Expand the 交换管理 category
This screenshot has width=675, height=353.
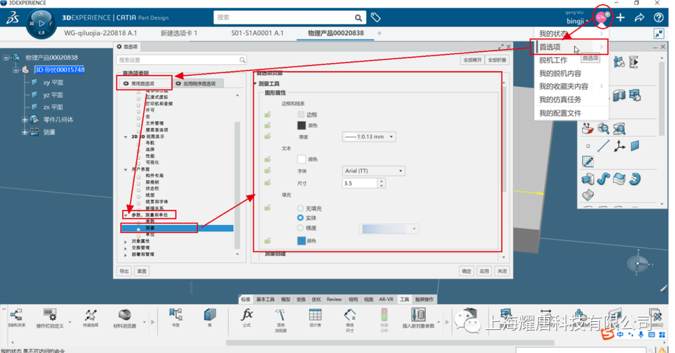click(126, 249)
